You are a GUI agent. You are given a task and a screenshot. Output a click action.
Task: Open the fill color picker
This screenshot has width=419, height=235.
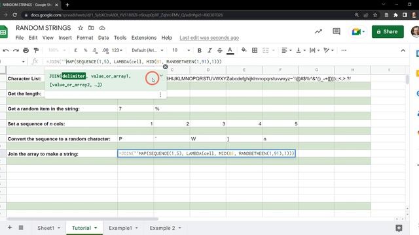[244, 50]
